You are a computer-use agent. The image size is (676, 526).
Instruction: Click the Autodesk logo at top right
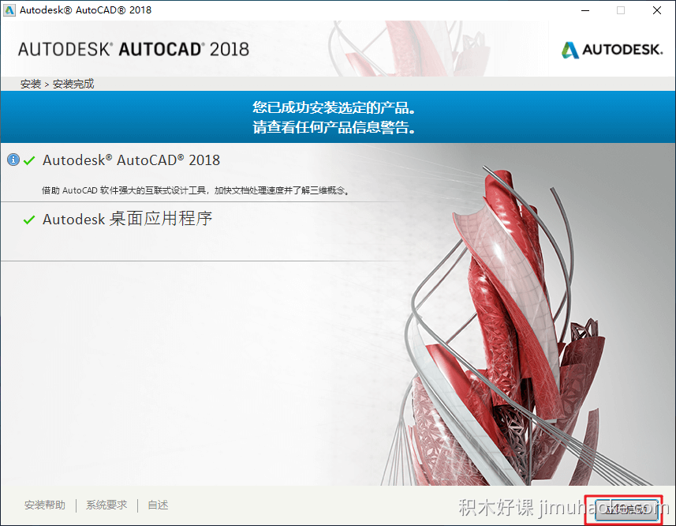point(612,50)
